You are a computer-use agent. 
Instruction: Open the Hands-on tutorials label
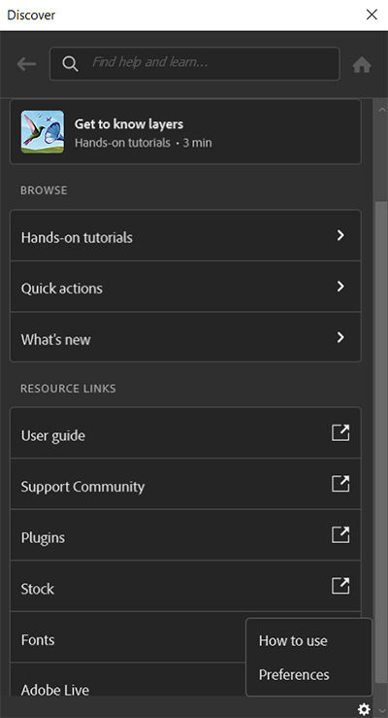click(x=77, y=238)
